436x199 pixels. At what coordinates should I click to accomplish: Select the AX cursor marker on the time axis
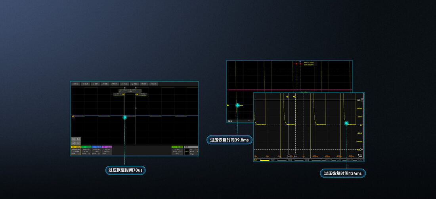click(289, 156)
